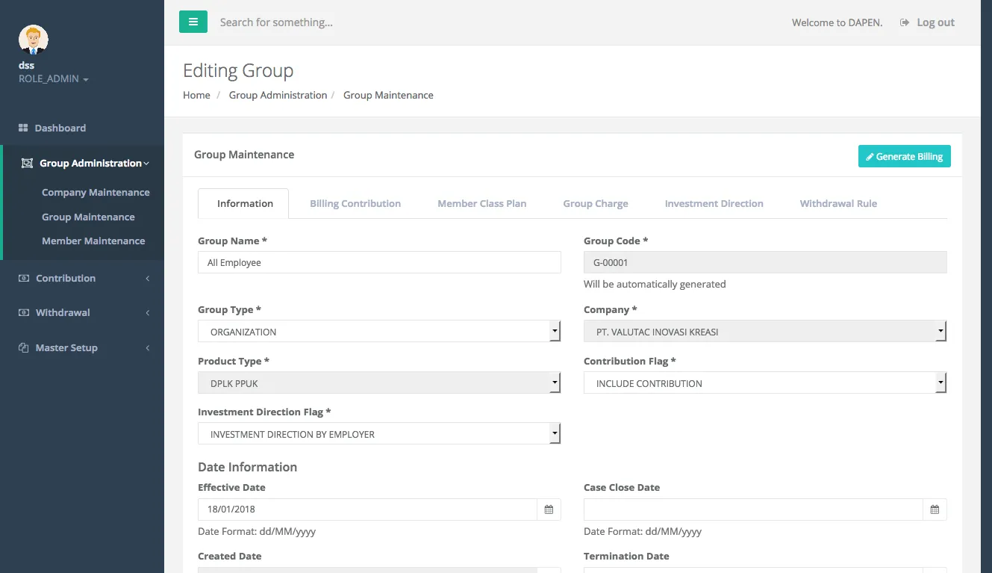Click the Case Close Date field
Image resolution: width=992 pixels, height=573 pixels.
[753, 509]
